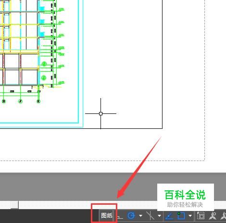This screenshot has width=226, height=223.
Task: Click the maximize viewport dashed-square icon
Action: click(201, 216)
